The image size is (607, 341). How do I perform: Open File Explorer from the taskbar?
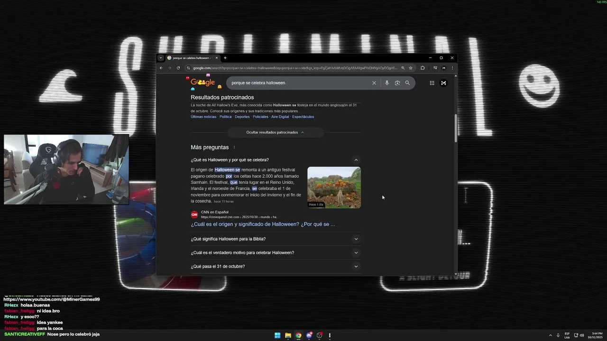[288, 335]
